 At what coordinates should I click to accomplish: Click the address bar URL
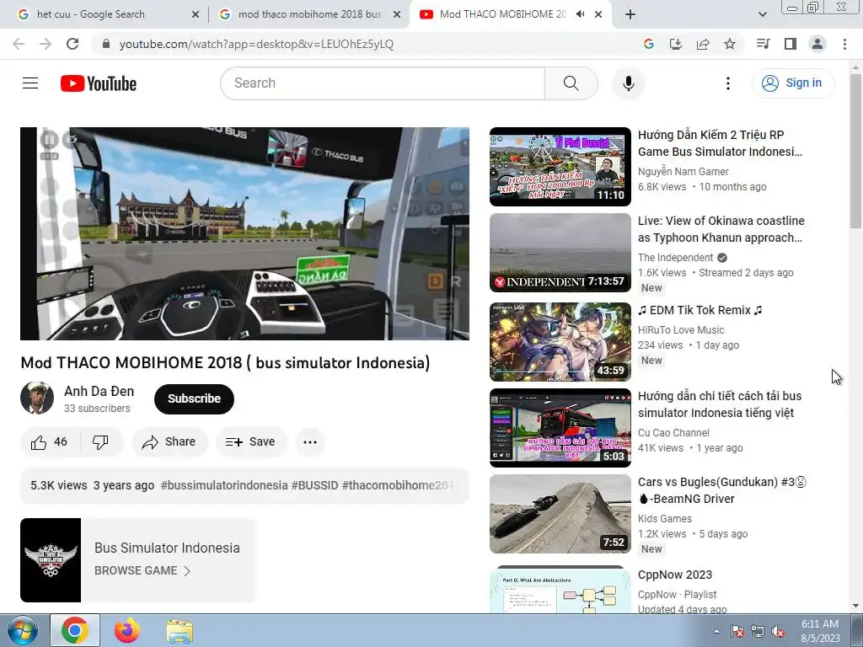point(256,44)
